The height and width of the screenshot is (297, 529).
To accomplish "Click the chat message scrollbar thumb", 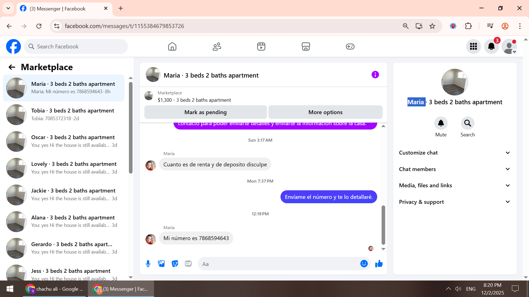I will coord(383,225).
